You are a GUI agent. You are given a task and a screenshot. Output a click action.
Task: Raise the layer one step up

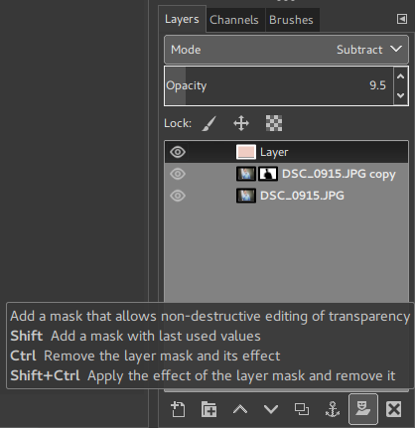coord(240,409)
